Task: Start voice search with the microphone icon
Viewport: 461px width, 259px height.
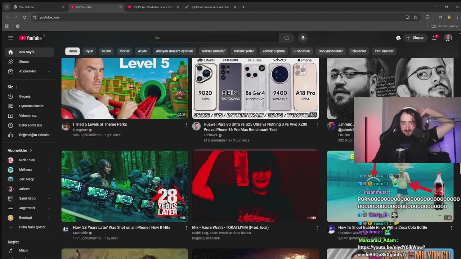Action: point(303,38)
